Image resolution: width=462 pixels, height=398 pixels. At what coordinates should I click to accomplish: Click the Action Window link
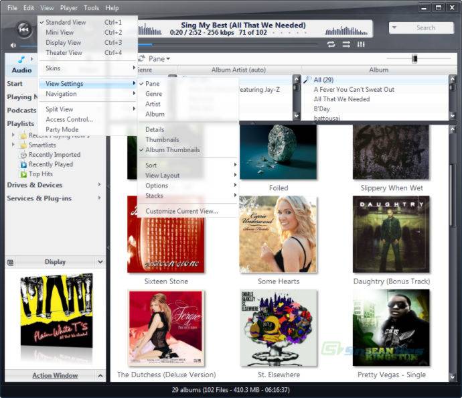pos(55,376)
